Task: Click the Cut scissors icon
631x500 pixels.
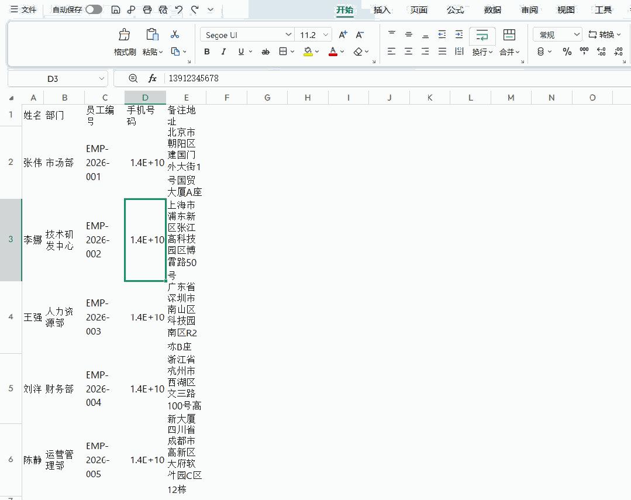Action: coord(175,35)
